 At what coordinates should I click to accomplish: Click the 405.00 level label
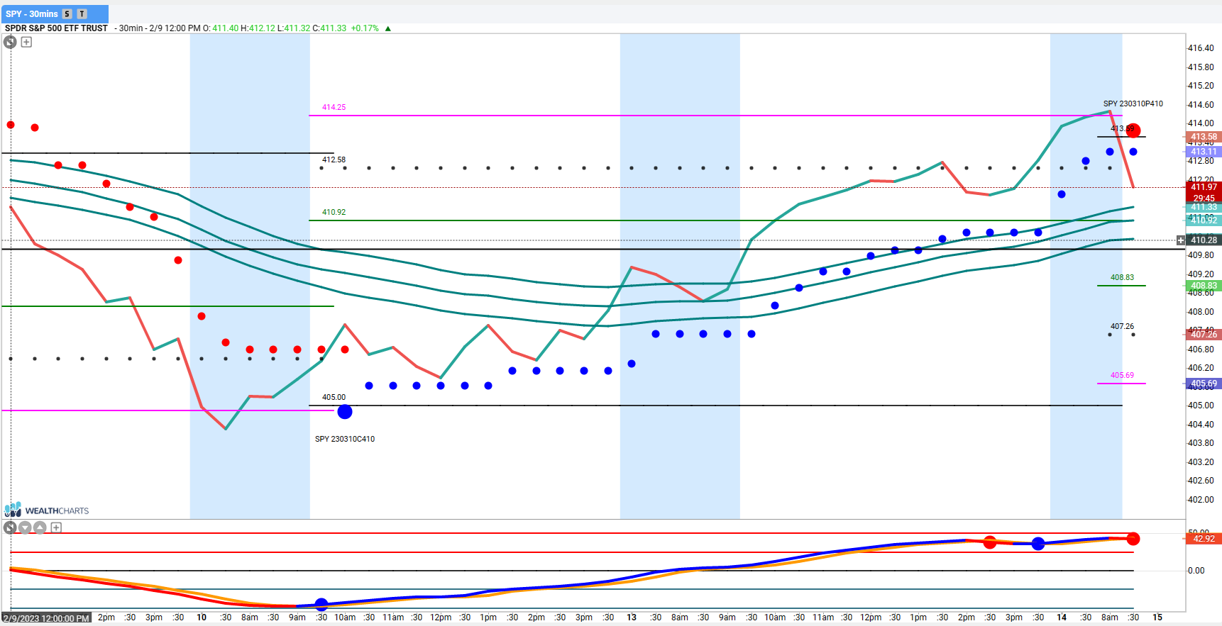point(334,397)
